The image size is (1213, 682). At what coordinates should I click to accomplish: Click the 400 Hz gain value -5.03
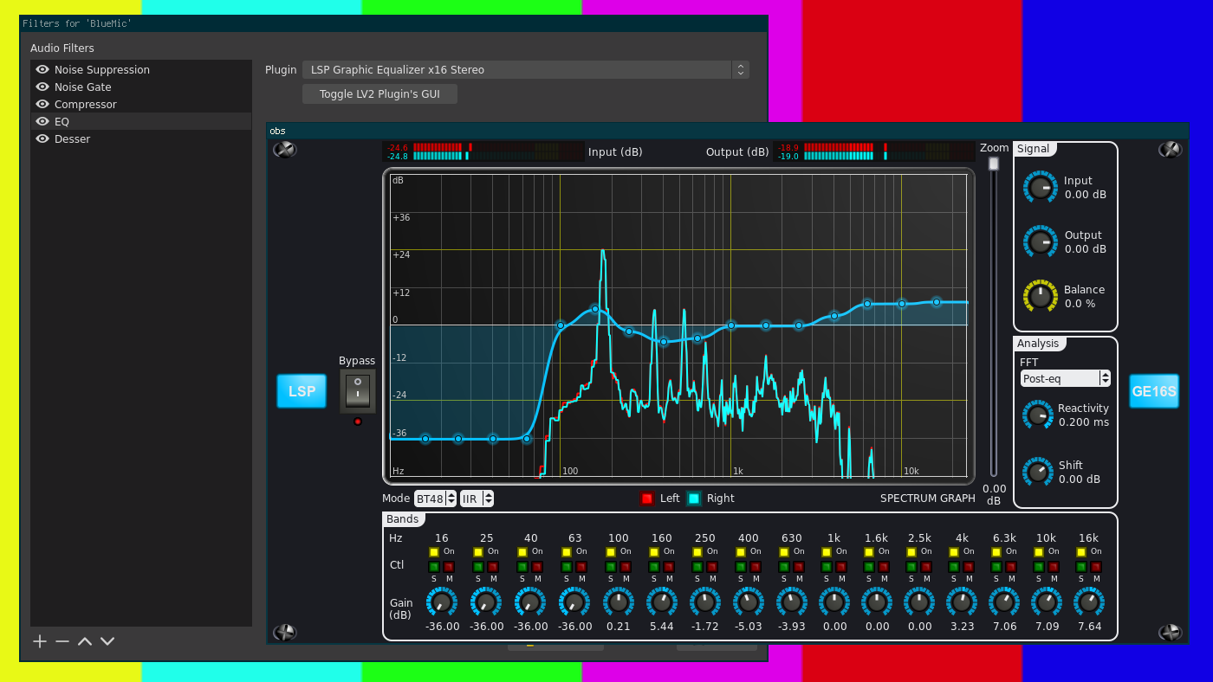tap(748, 627)
